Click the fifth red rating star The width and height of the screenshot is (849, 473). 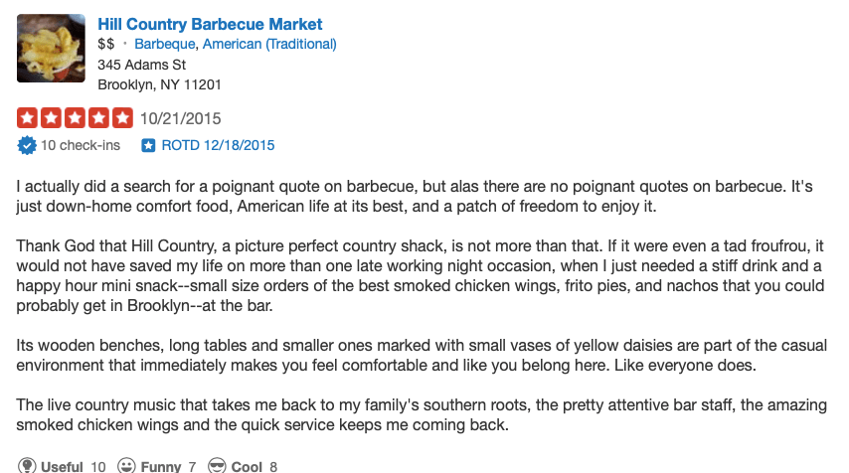pos(122,117)
